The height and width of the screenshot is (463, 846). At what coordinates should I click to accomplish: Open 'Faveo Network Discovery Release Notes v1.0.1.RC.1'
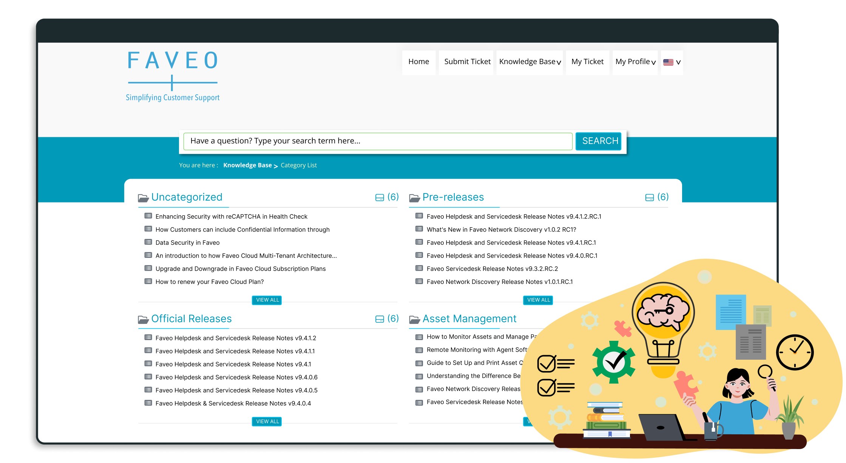click(x=500, y=282)
